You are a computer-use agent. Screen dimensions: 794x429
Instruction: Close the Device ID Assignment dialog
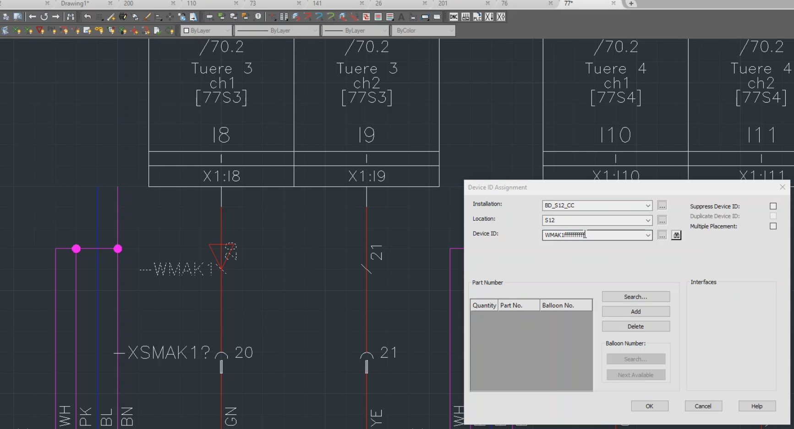(783, 187)
